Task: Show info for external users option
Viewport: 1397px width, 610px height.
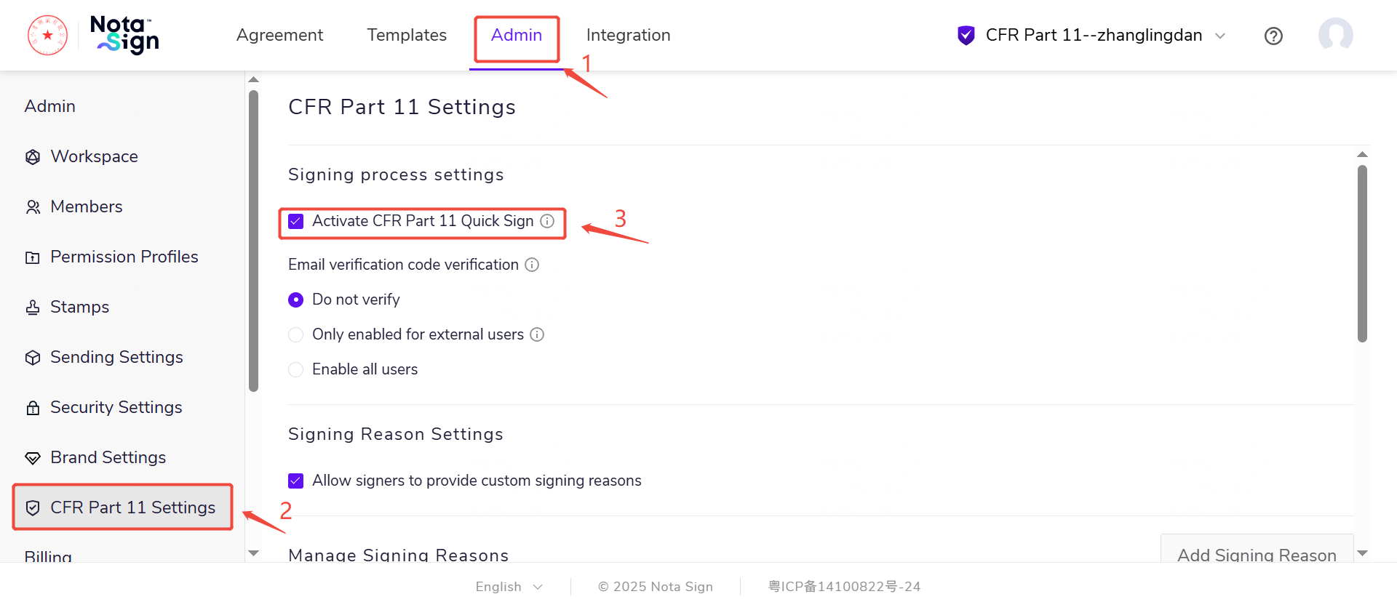Action: tap(537, 334)
